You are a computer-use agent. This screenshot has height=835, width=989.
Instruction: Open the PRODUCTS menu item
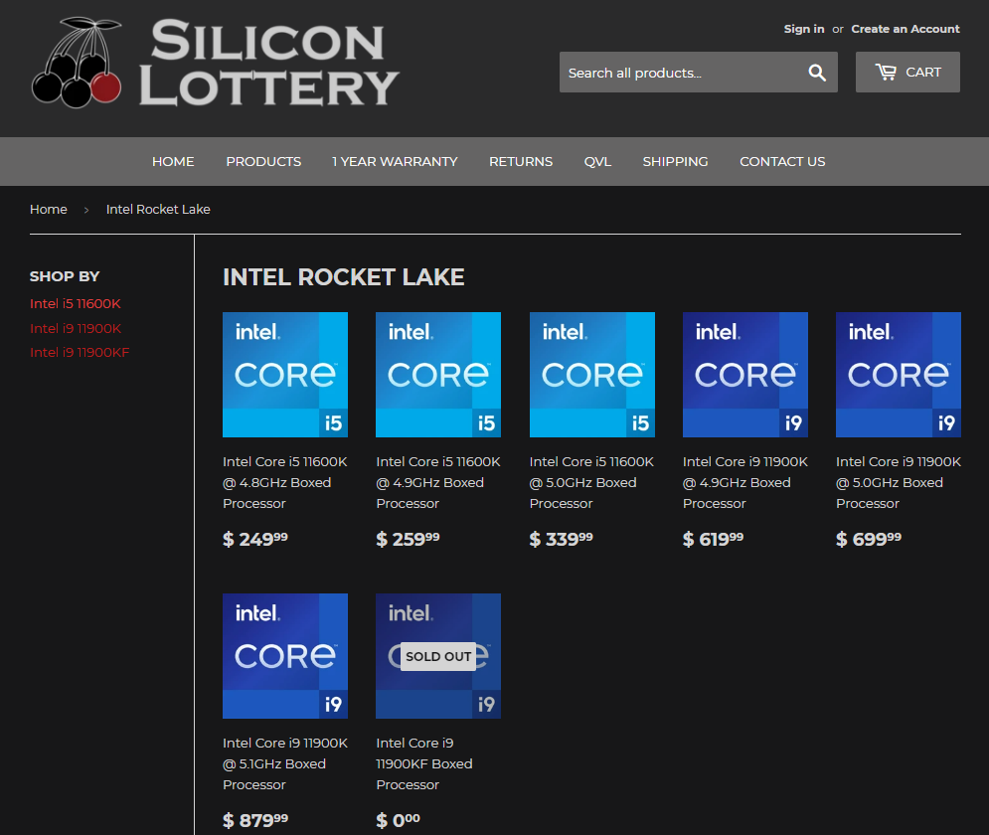tap(263, 161)
